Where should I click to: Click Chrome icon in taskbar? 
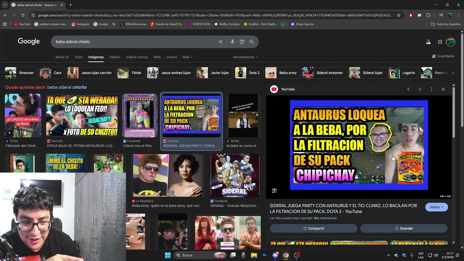[286, 255]
